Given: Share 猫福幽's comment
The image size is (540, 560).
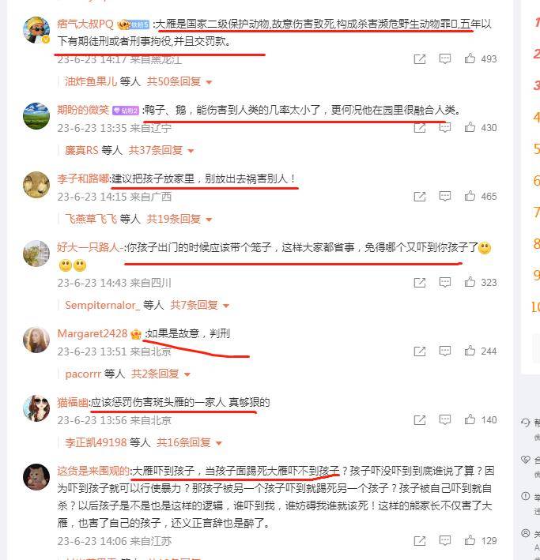Looking at the screenshot, I should pyautogui.click(x=420, y=420).
